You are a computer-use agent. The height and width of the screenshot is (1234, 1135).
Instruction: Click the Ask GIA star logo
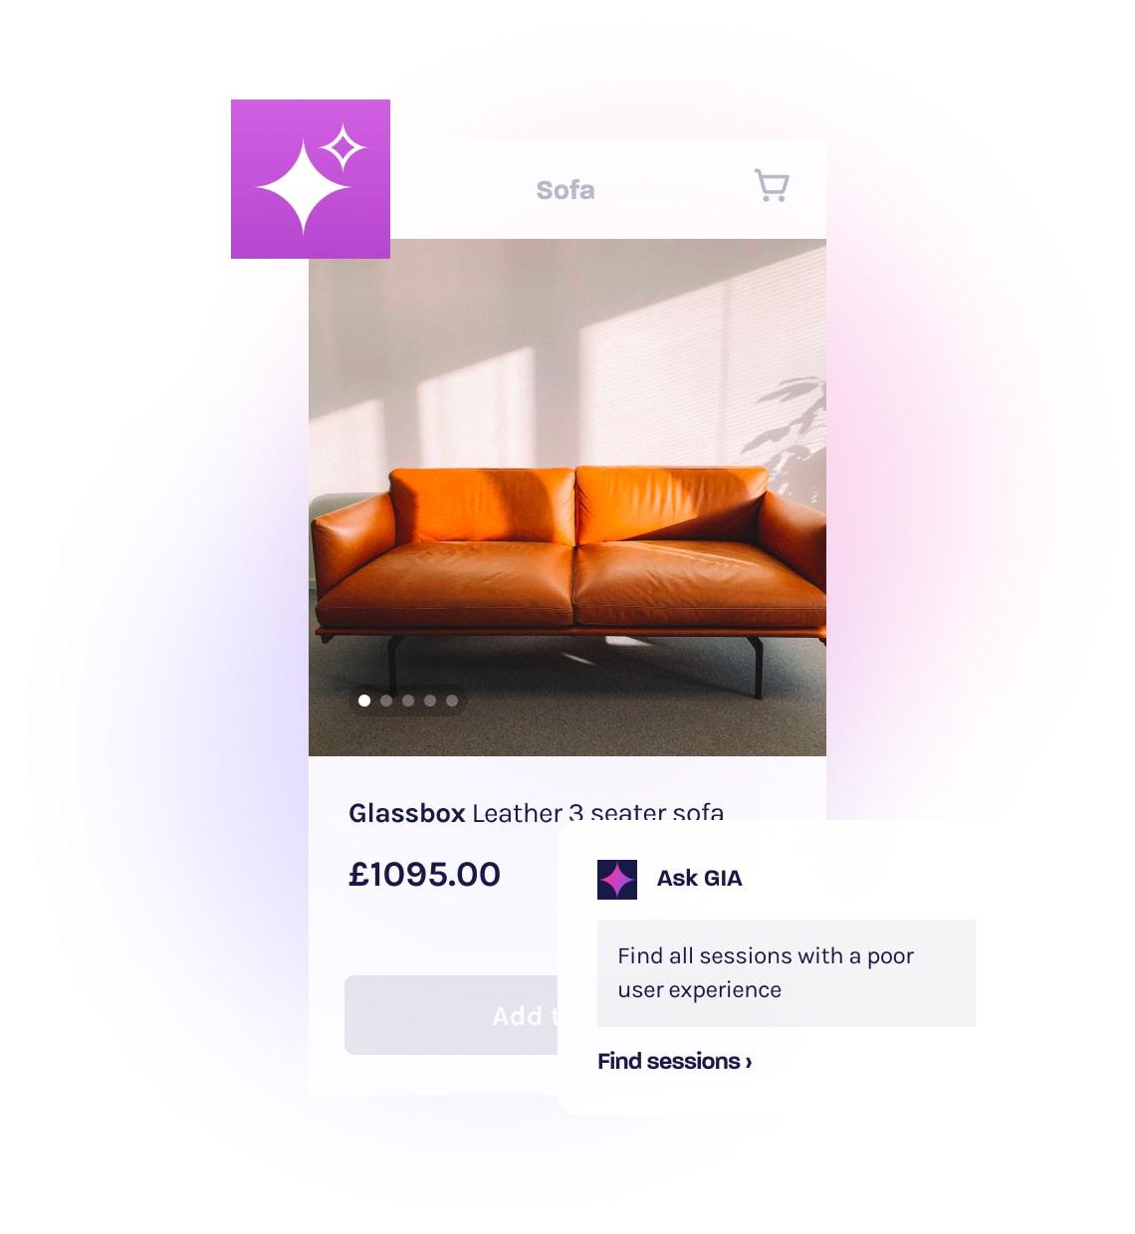click(617, 880)
